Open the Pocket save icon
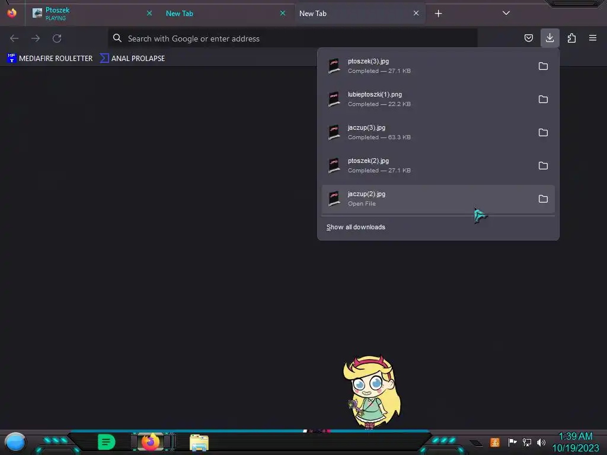Image resolution: width=607 pixels, height=455 pixels. click(x=528, y=38)
